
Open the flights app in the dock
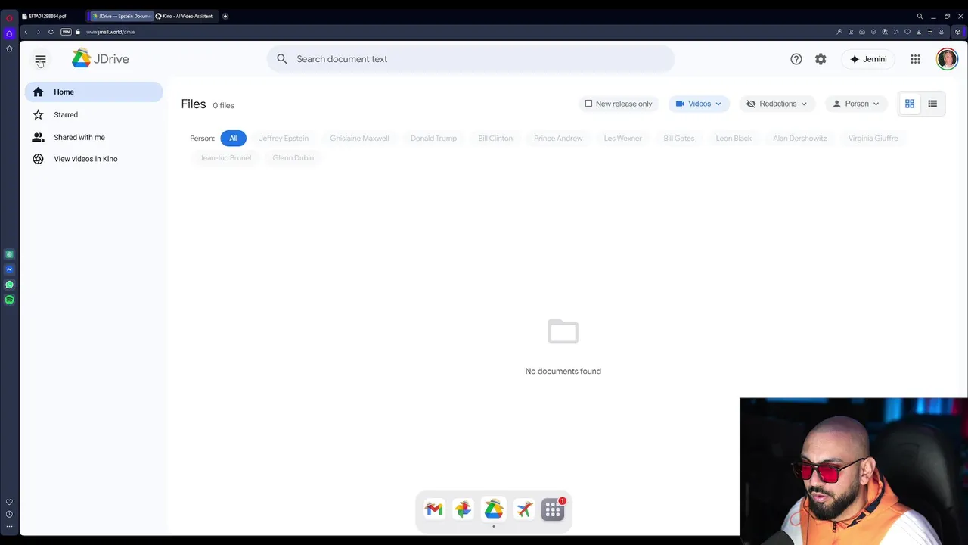[523, 509]
